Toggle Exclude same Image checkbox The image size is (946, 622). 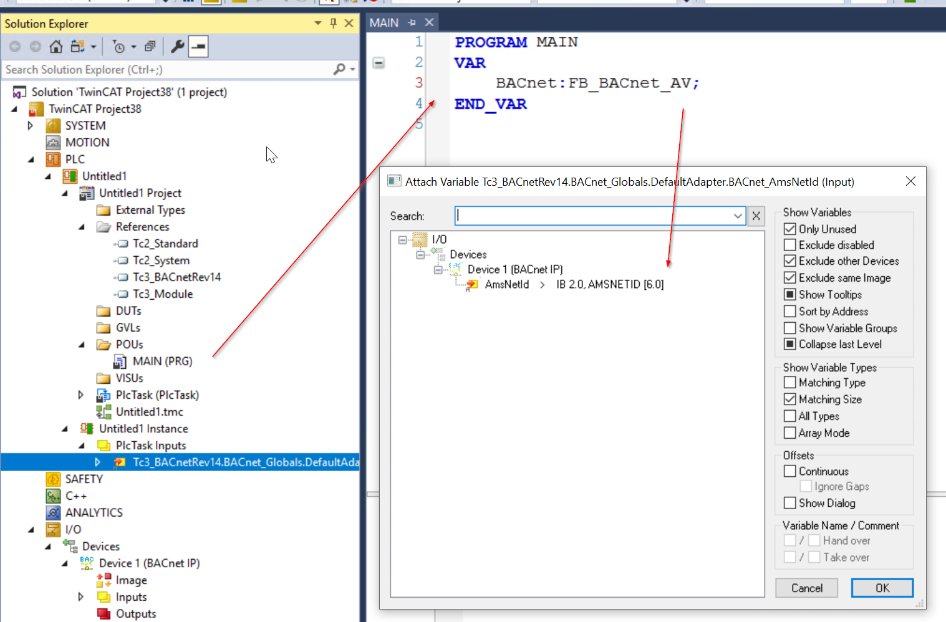point(789,277)
